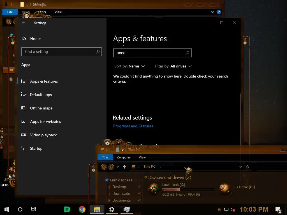Click the Settings back arrow
This screenshot has width=287, height=215.
click(x=24, y=23)
